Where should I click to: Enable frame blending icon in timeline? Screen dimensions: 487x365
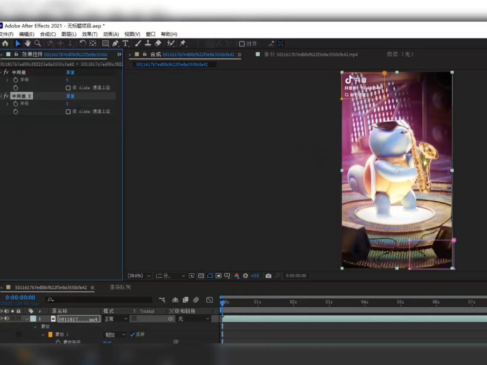tap(185, 300)
